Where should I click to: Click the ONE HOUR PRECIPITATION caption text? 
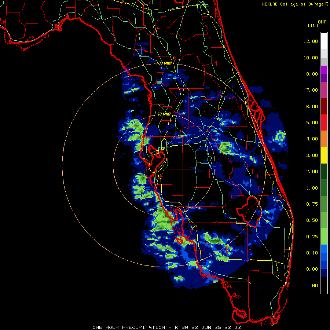(x=129, y=327)
